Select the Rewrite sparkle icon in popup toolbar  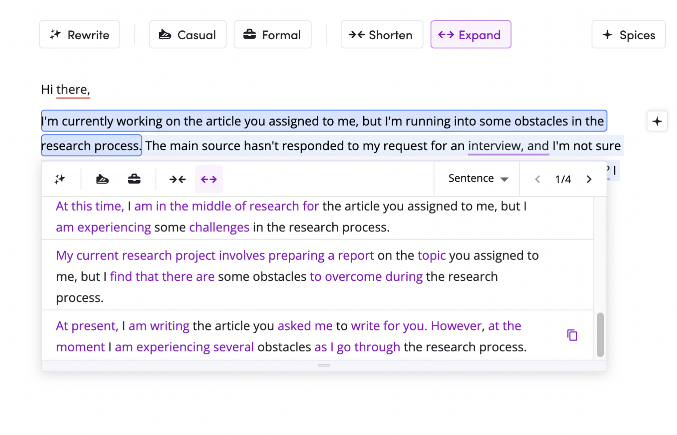point(60,179)
